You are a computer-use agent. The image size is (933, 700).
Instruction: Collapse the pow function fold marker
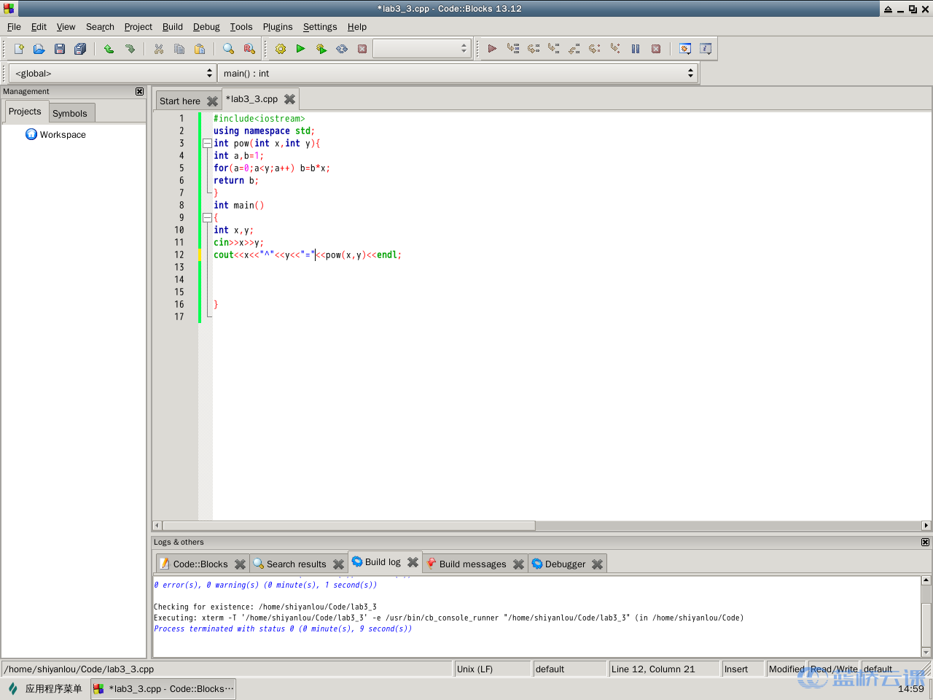tap(207, 144)
